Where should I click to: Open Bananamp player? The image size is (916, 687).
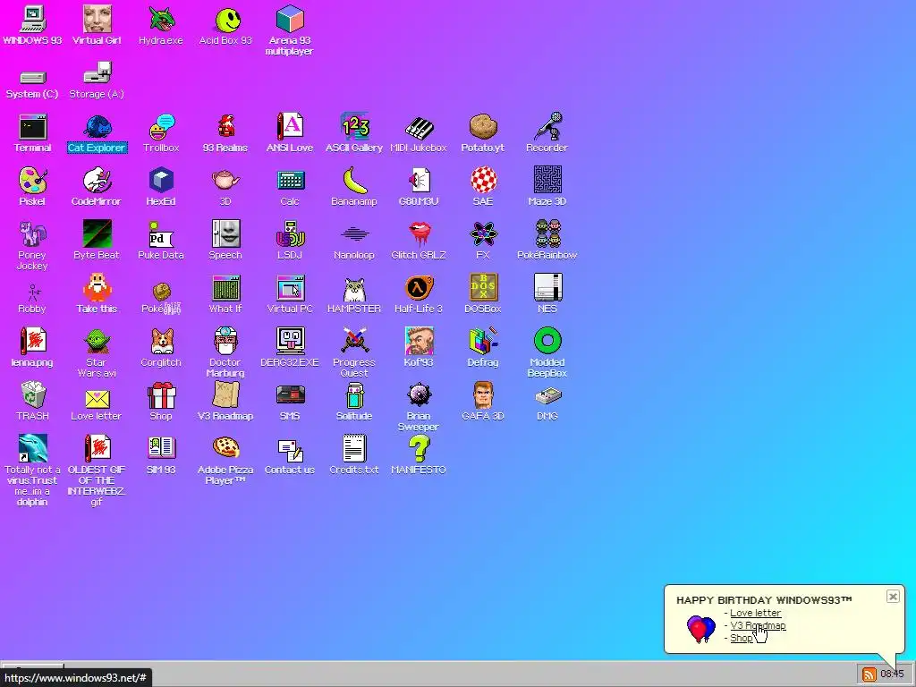tap(354, 181)
